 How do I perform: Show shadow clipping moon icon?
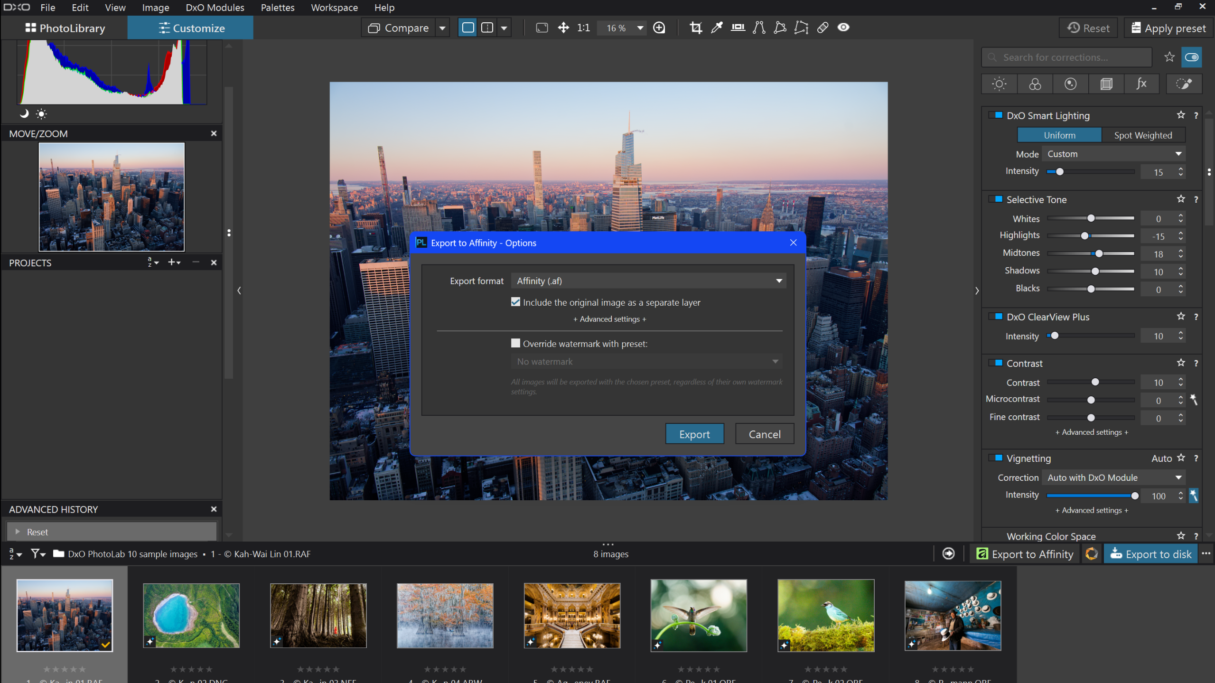pos(24,113)
